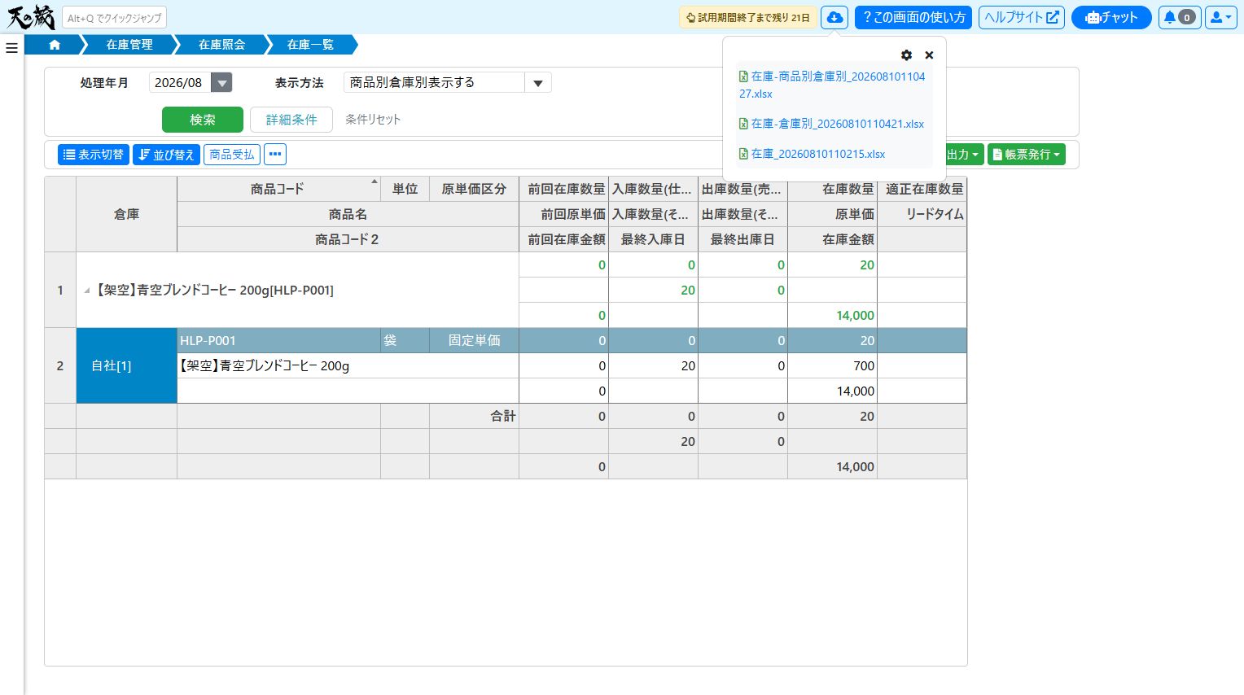Click the 倉庫 column header
Image resolution: width=1244 pixels, height=695 pixels.
pos(126,214)
